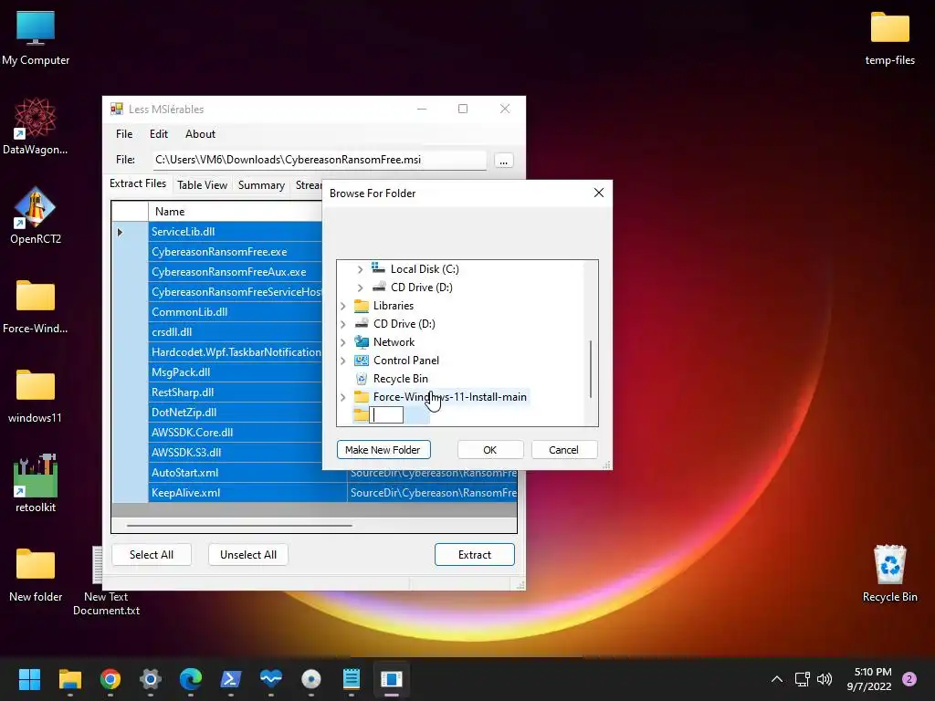The width and height of the screenshot is (935, 701).
Task: Select Libraries in folder tree
Action: [393, 306]
